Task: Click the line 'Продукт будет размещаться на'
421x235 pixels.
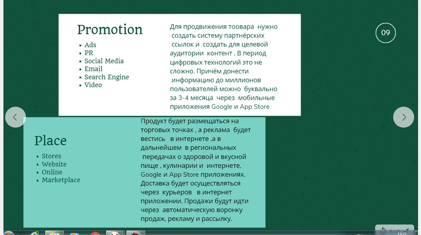Action: (190, 121)
